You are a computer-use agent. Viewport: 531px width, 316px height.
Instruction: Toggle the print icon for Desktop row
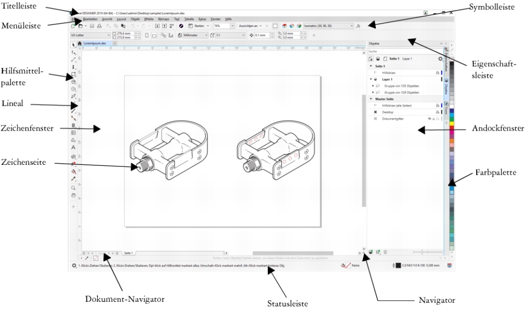[x=436, y=112]
